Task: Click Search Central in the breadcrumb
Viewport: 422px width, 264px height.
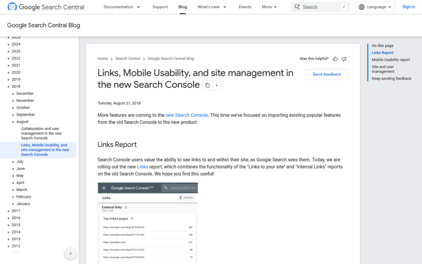Action: [x=127, y=58]
